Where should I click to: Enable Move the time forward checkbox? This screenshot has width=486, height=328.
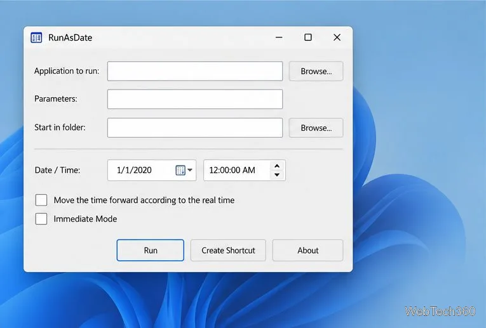[x=41, y=200]
